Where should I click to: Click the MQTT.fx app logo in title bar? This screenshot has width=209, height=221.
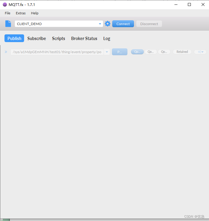coord(5,5)
